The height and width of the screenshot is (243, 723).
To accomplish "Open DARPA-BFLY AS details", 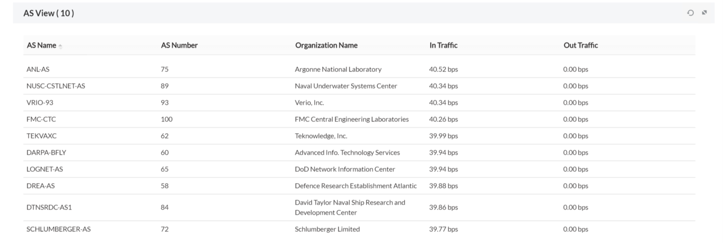I will coord(46,152).
